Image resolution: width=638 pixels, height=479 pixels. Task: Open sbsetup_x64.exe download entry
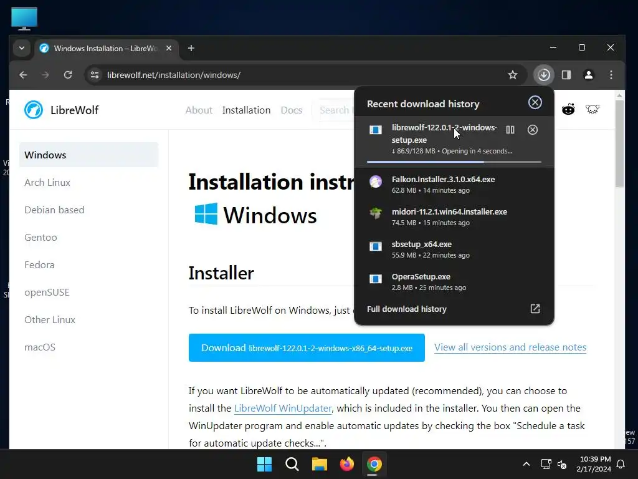(x=454, y=249)
